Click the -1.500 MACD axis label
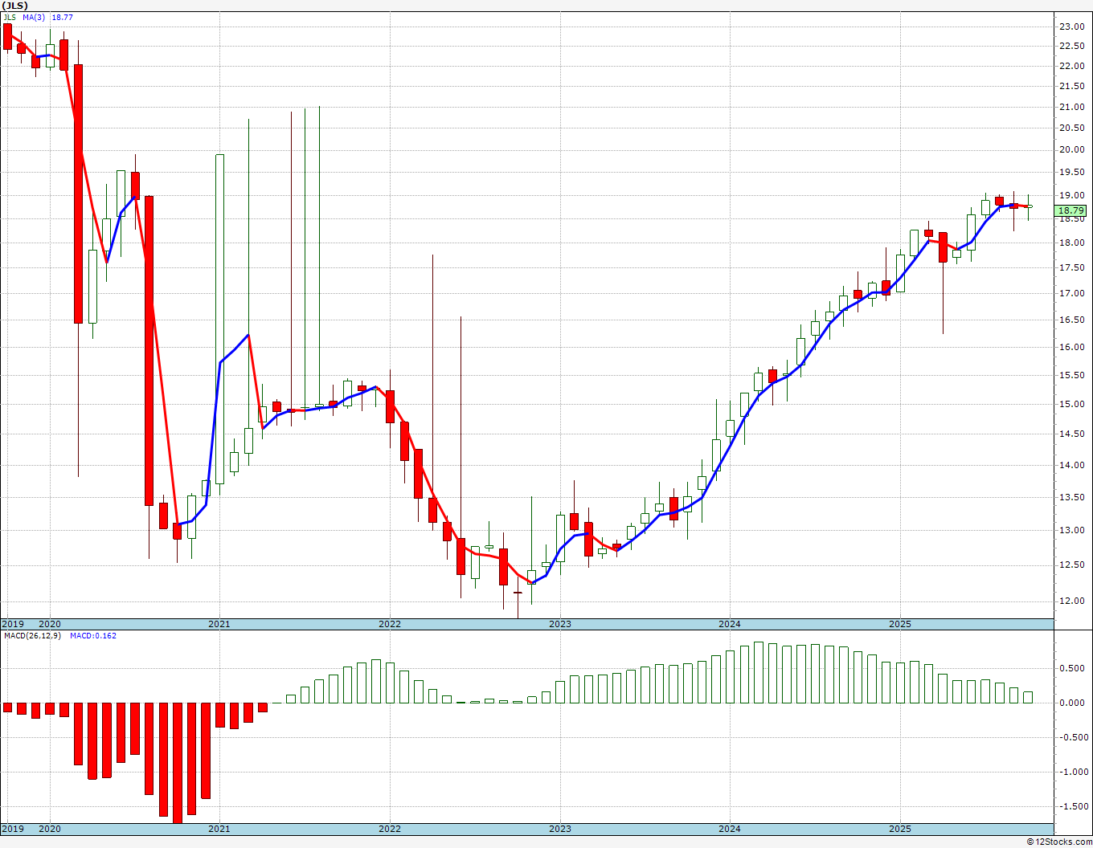This screenshot has width=1093, height=848. coord(1073,807)
